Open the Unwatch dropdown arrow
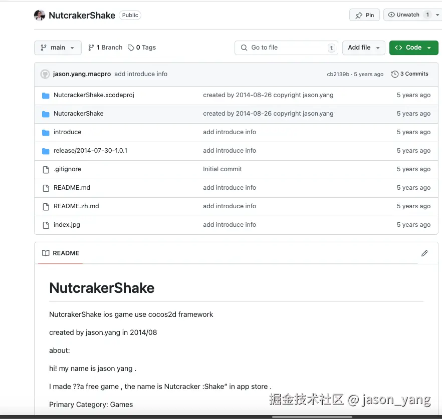This screenshot has width=442, height=419. click(437, 15)
